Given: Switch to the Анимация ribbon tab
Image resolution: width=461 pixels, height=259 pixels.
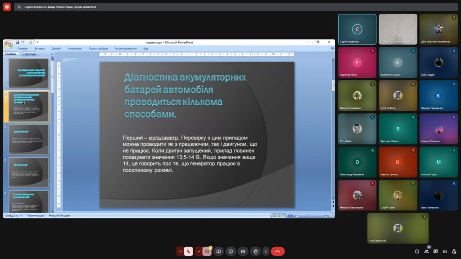Looking at the screenshot, I should click(75, 49).
